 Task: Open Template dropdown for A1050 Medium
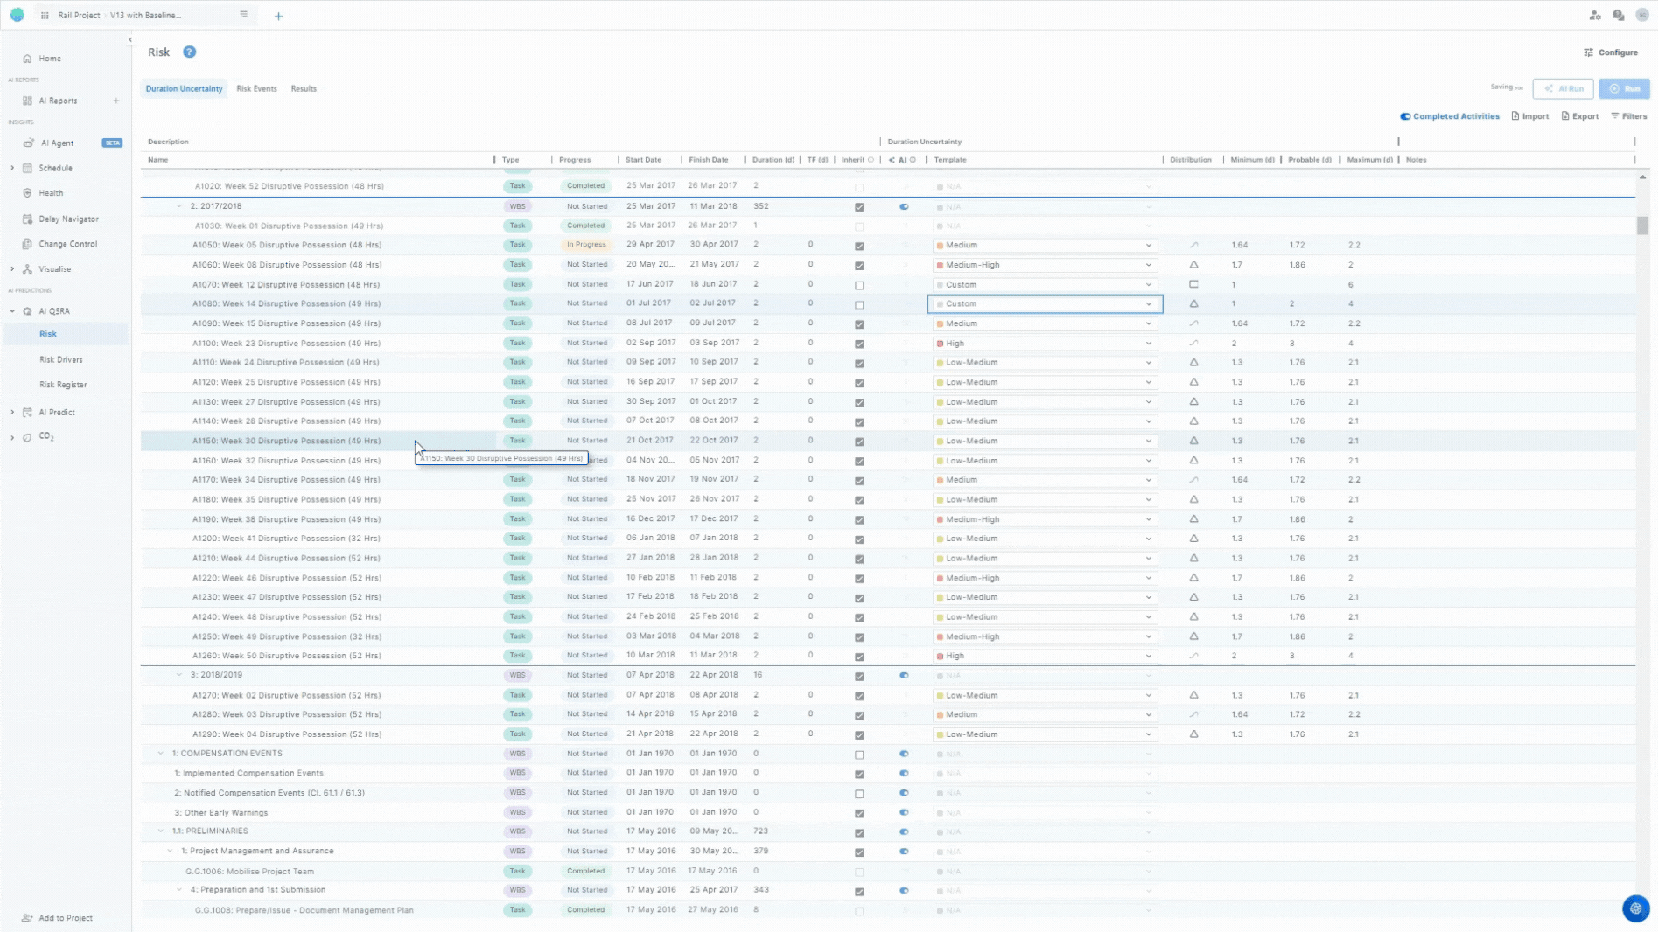[x=1045, y=245]
